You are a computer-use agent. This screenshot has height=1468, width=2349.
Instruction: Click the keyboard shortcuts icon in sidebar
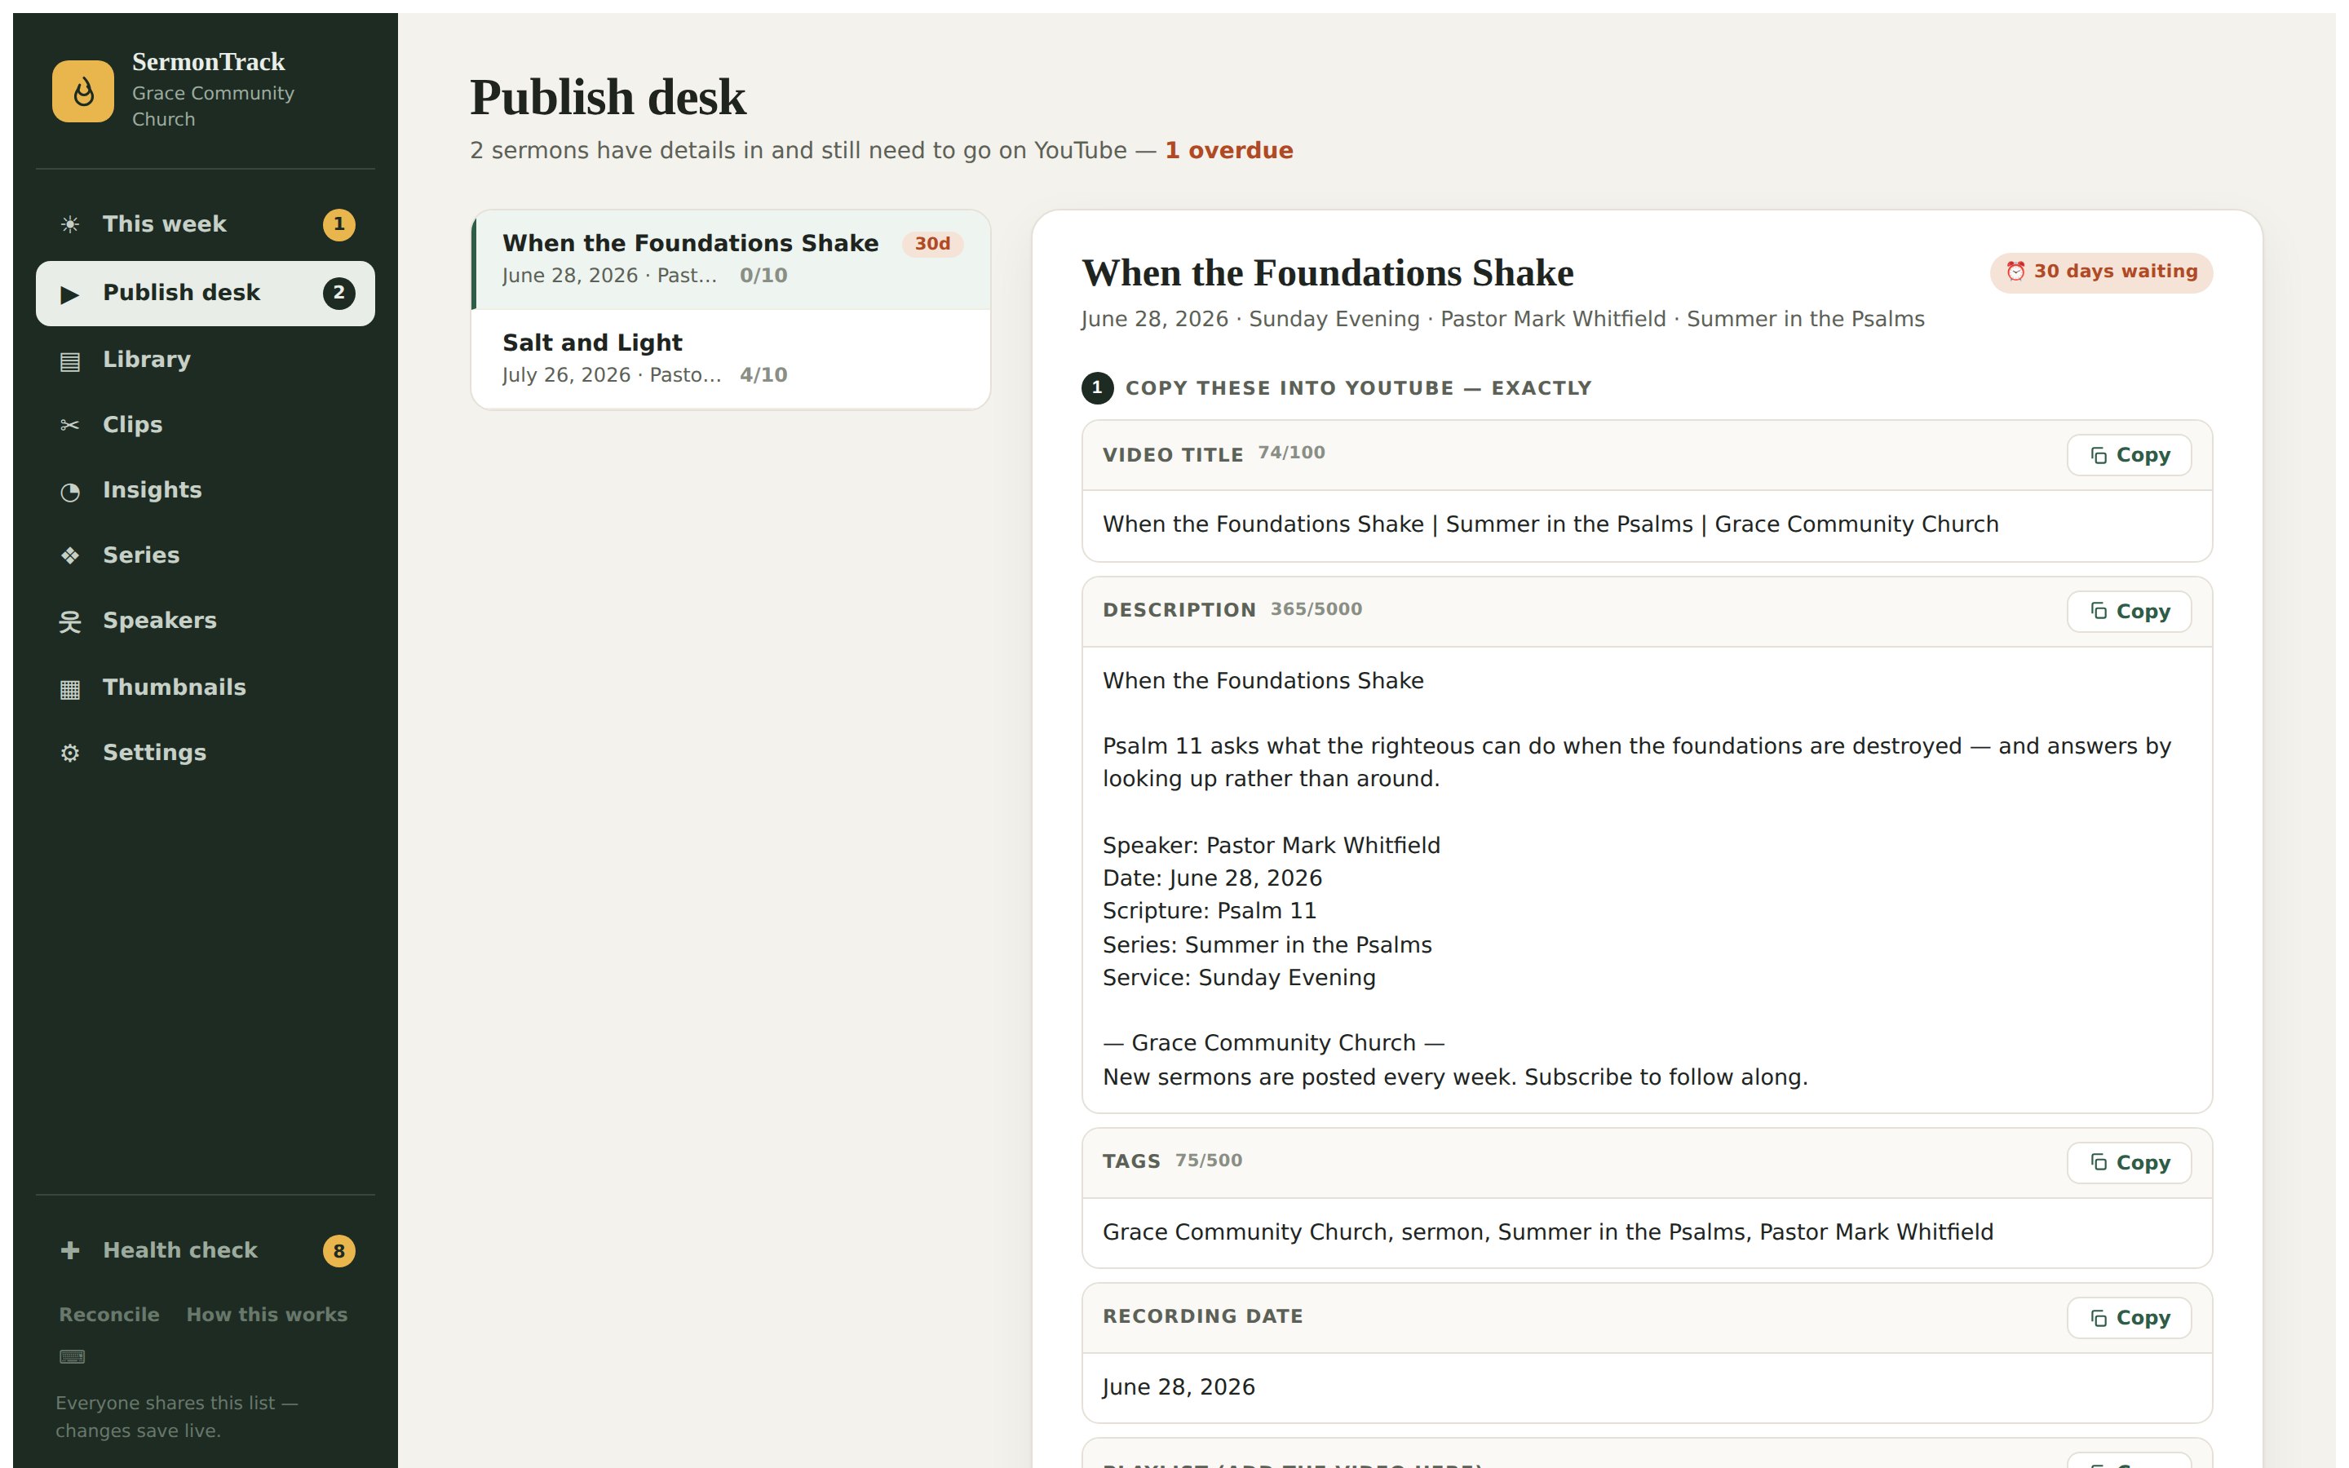pyautogui.click(x=73, y=1356)
